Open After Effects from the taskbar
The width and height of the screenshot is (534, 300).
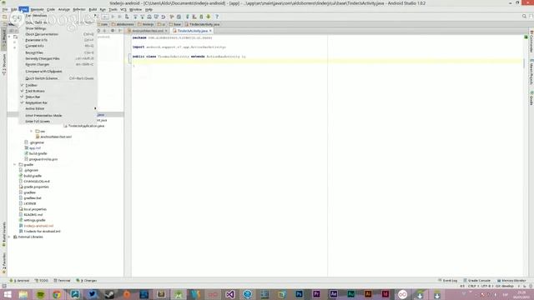click(334, 294)
